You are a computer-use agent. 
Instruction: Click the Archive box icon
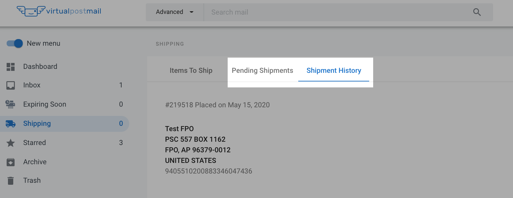[x=11, y=162]
